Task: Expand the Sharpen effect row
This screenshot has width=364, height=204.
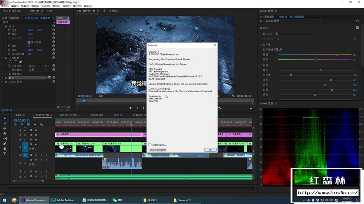Action: coord(3,78)
